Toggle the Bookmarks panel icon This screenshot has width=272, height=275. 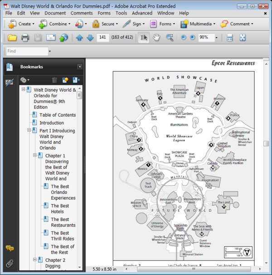click(x=10, y=67)
